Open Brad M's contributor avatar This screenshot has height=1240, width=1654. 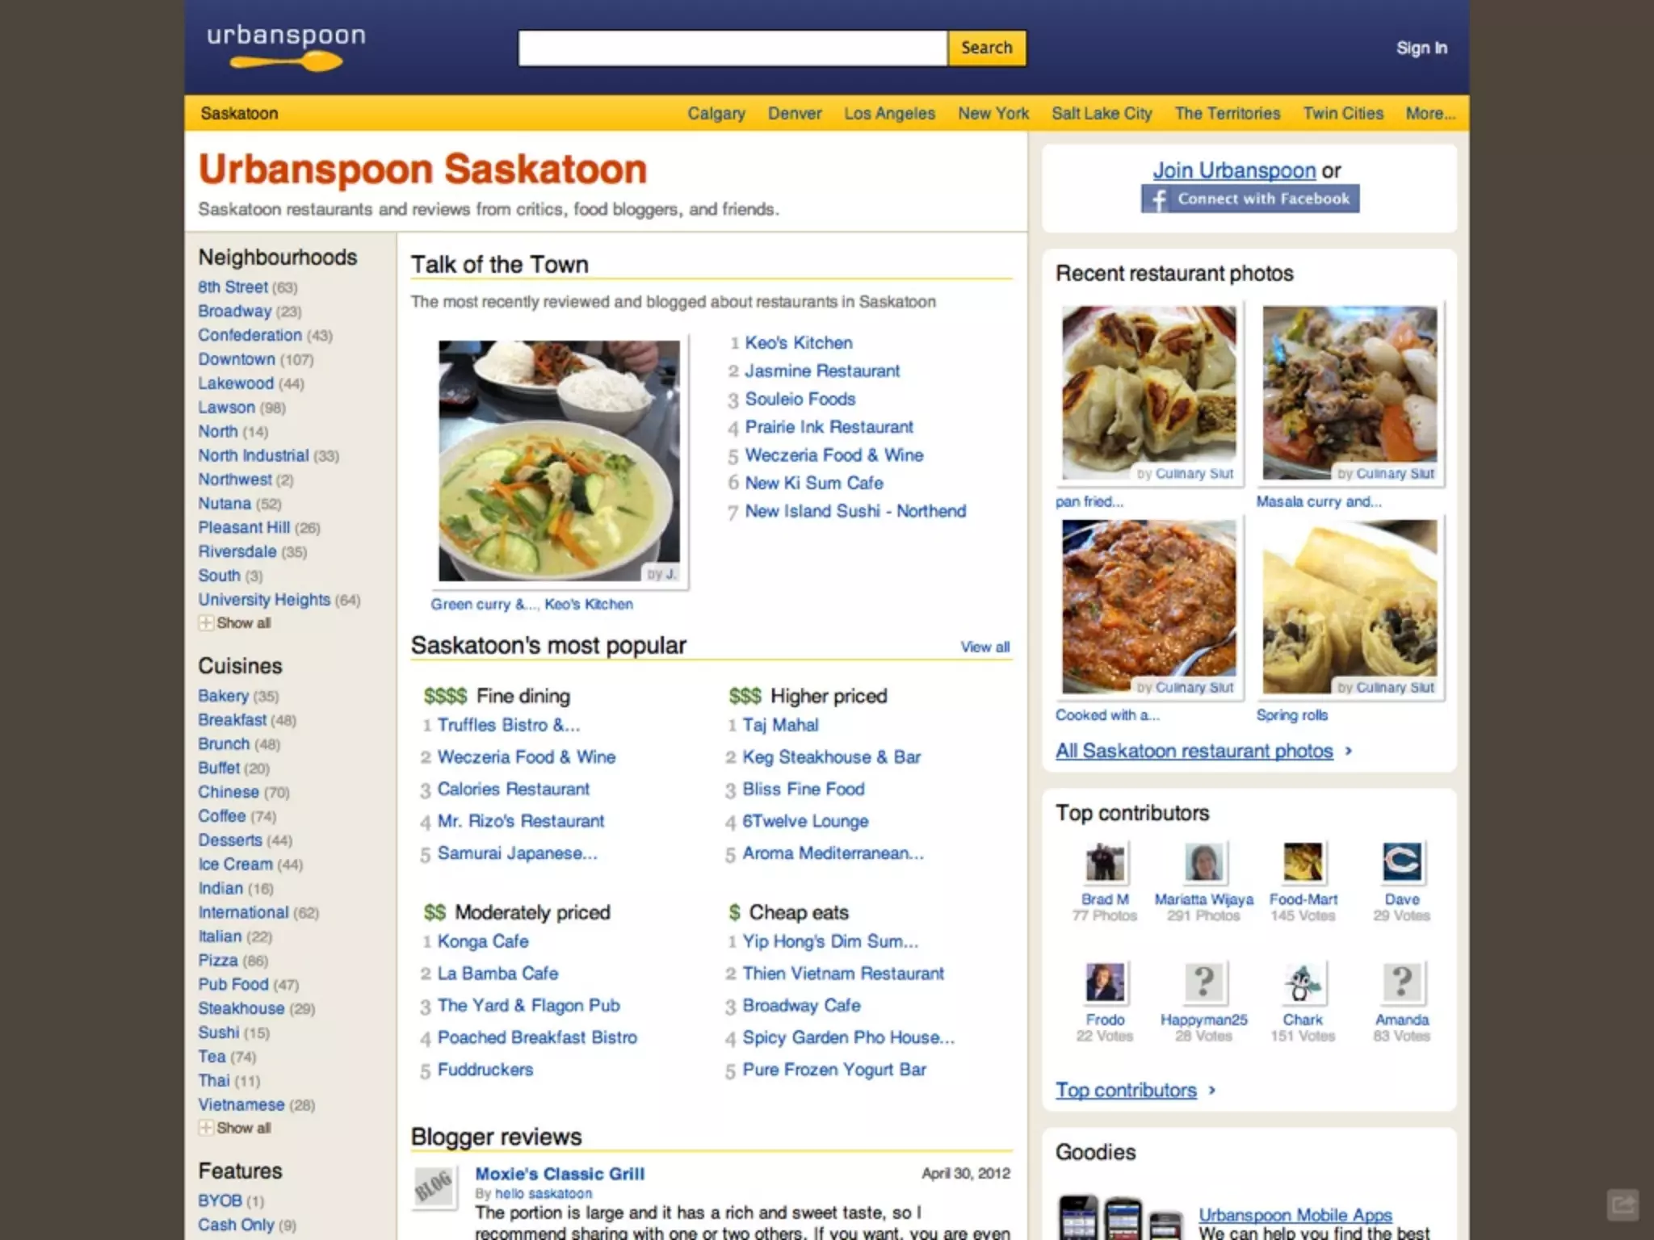pos(1104,862)
